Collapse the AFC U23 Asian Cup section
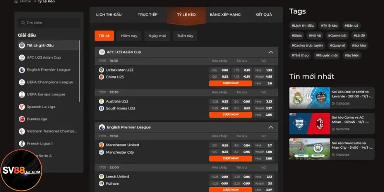 pyautogui.click(x=271, y=52)
